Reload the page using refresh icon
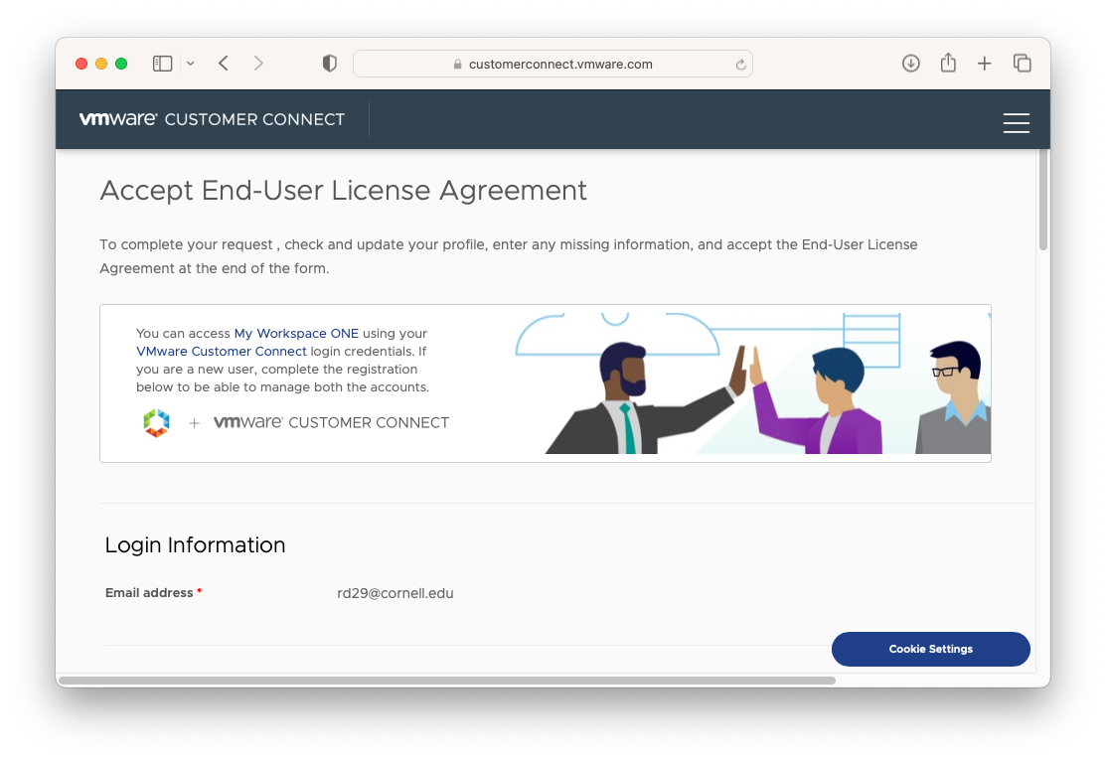Image resolution: width=1106 pixels, height=761 pixels. (x=740, y=65)
